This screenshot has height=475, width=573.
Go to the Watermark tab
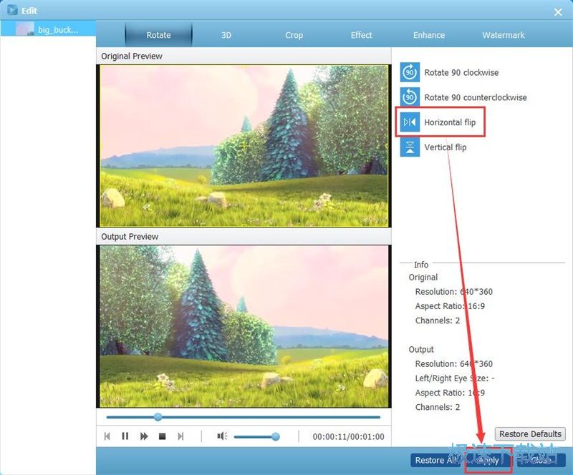pos(504,35)
